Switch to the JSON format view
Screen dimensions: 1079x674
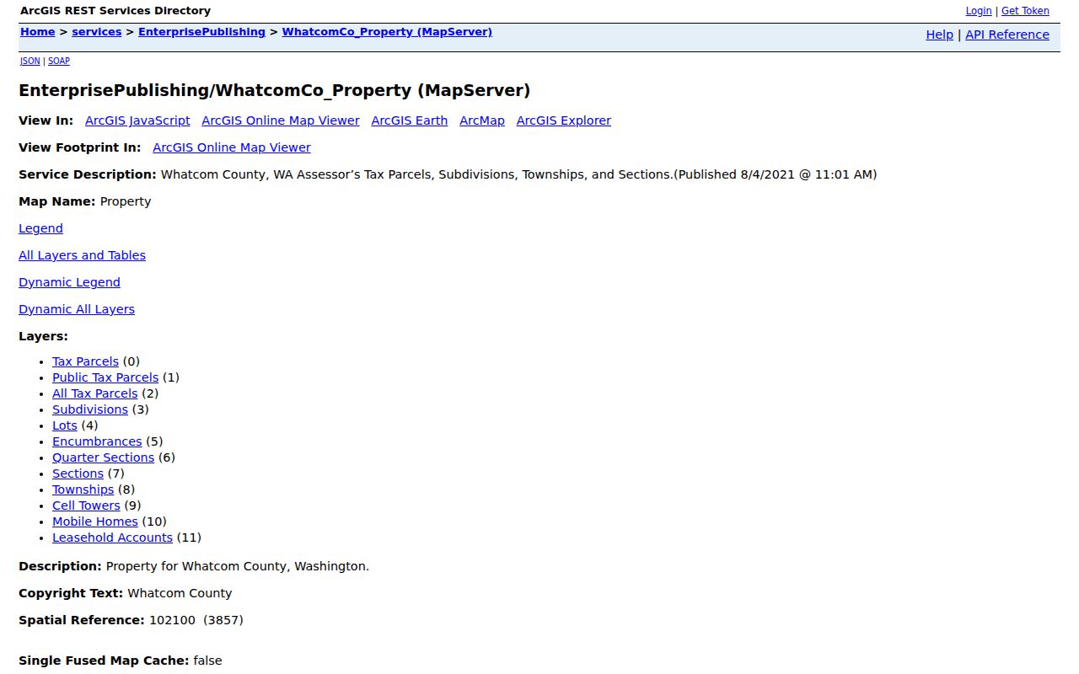click(30, 62)
